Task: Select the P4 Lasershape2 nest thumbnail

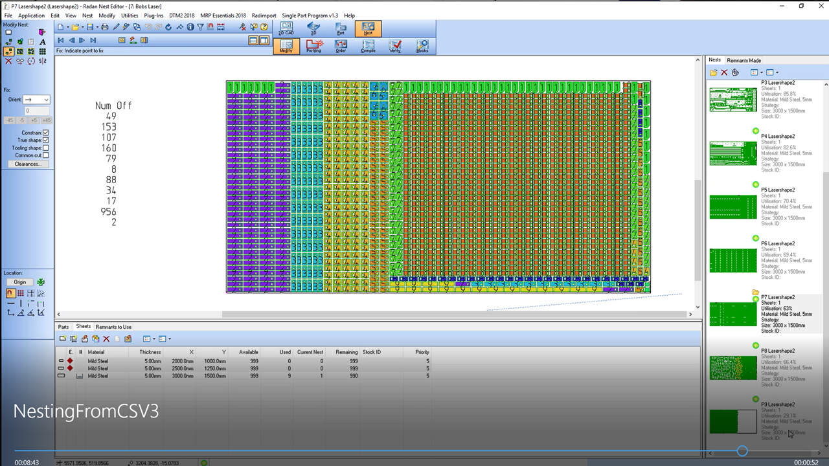Action: pyautogui.click(x=732, y=153)
